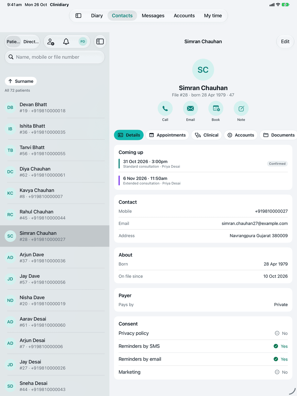The width and height of the screenshot is (297, 396).
Task: Switch to My time tab
Action: [x=213, y=16]
